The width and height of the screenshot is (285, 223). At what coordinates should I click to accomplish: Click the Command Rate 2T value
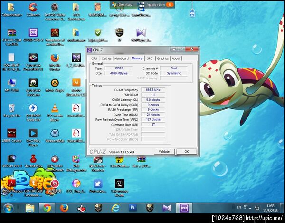(153, 125)
